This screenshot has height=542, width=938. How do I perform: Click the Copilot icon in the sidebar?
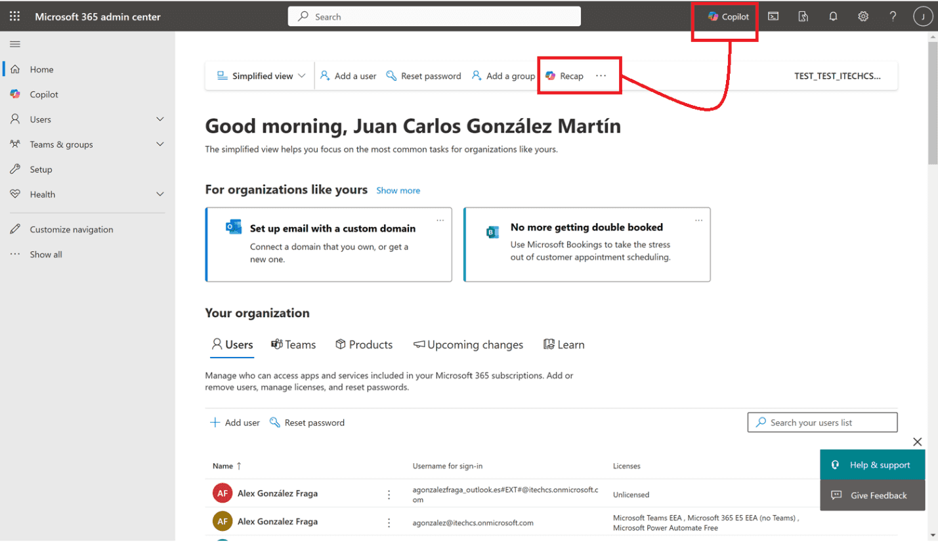coord(15,94)
